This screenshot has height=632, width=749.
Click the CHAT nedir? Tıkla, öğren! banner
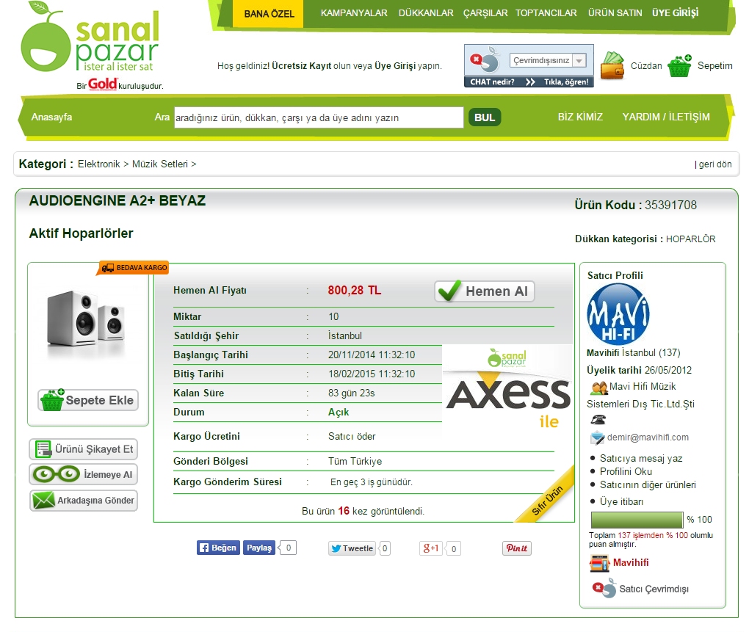pos(529,82)
